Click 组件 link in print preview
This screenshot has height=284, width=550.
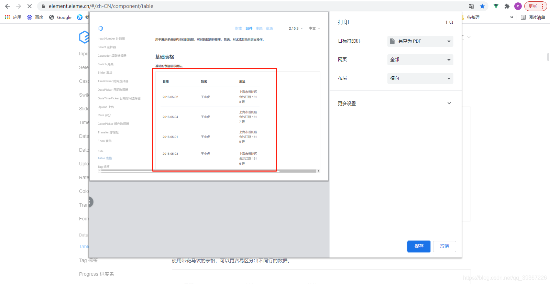249,29
